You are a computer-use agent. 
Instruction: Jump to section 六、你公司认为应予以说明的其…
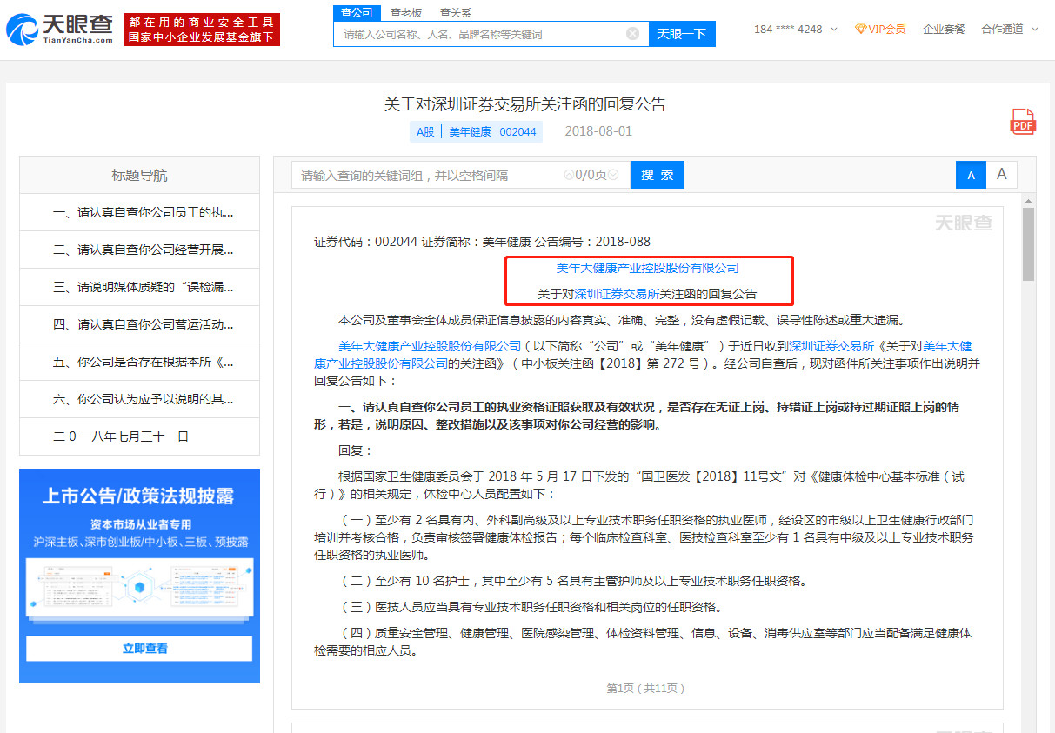(139, 399)
